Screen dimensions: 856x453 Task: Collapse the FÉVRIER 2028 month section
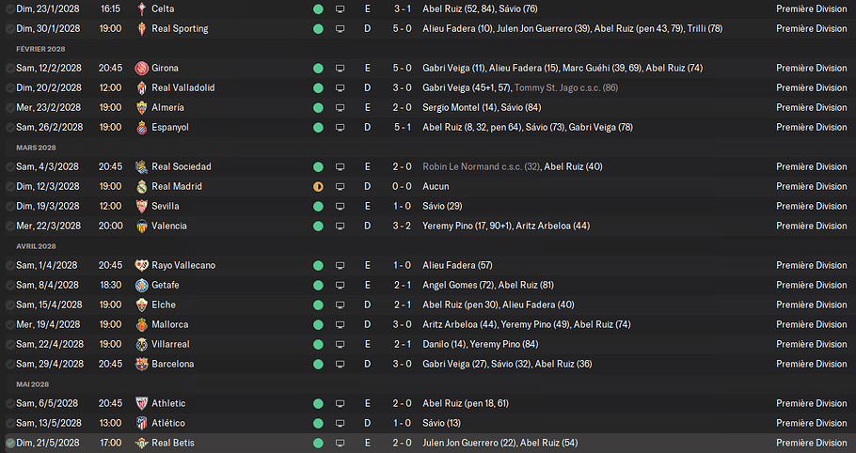point(40,49)
